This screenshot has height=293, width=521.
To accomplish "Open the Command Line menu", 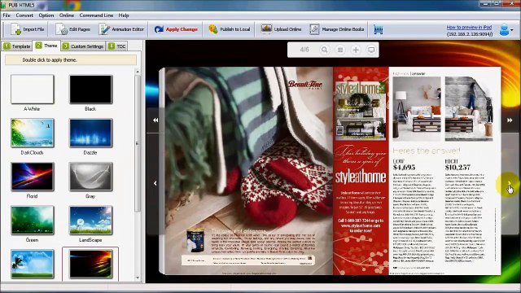I will 96,15.
